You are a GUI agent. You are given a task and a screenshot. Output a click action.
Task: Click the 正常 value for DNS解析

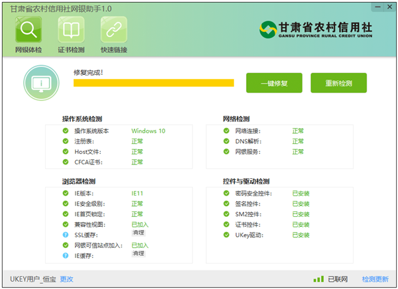pos(298,141)
